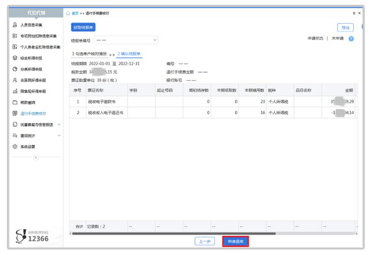This screenshot has width=373, height=255.
Task: Click the 未申请 application status text
Action: pyautogui.click(x=337, y=38)
